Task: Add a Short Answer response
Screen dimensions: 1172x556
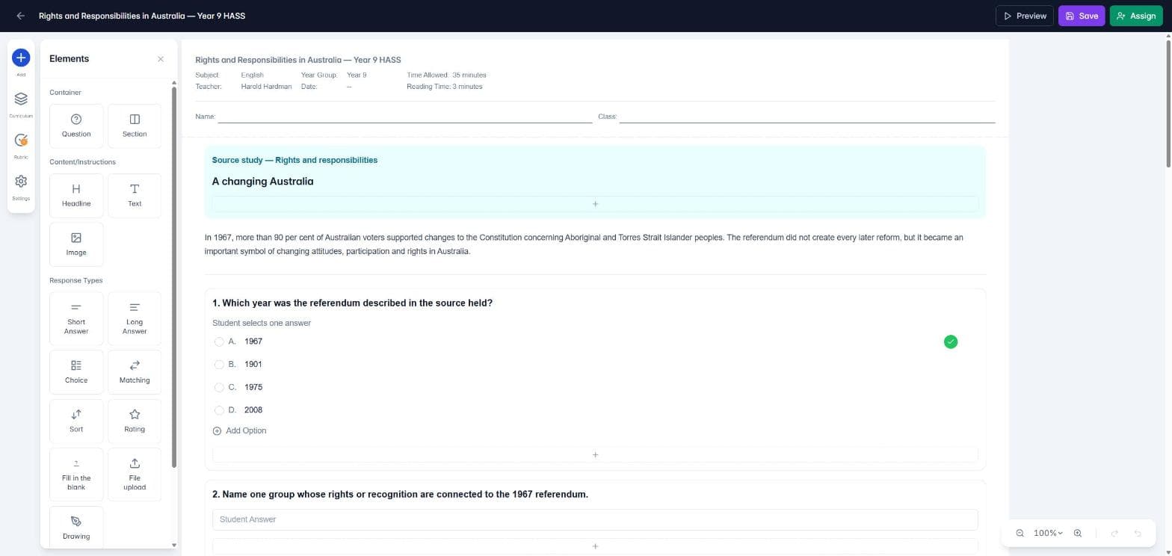Action: click(76, 318)
